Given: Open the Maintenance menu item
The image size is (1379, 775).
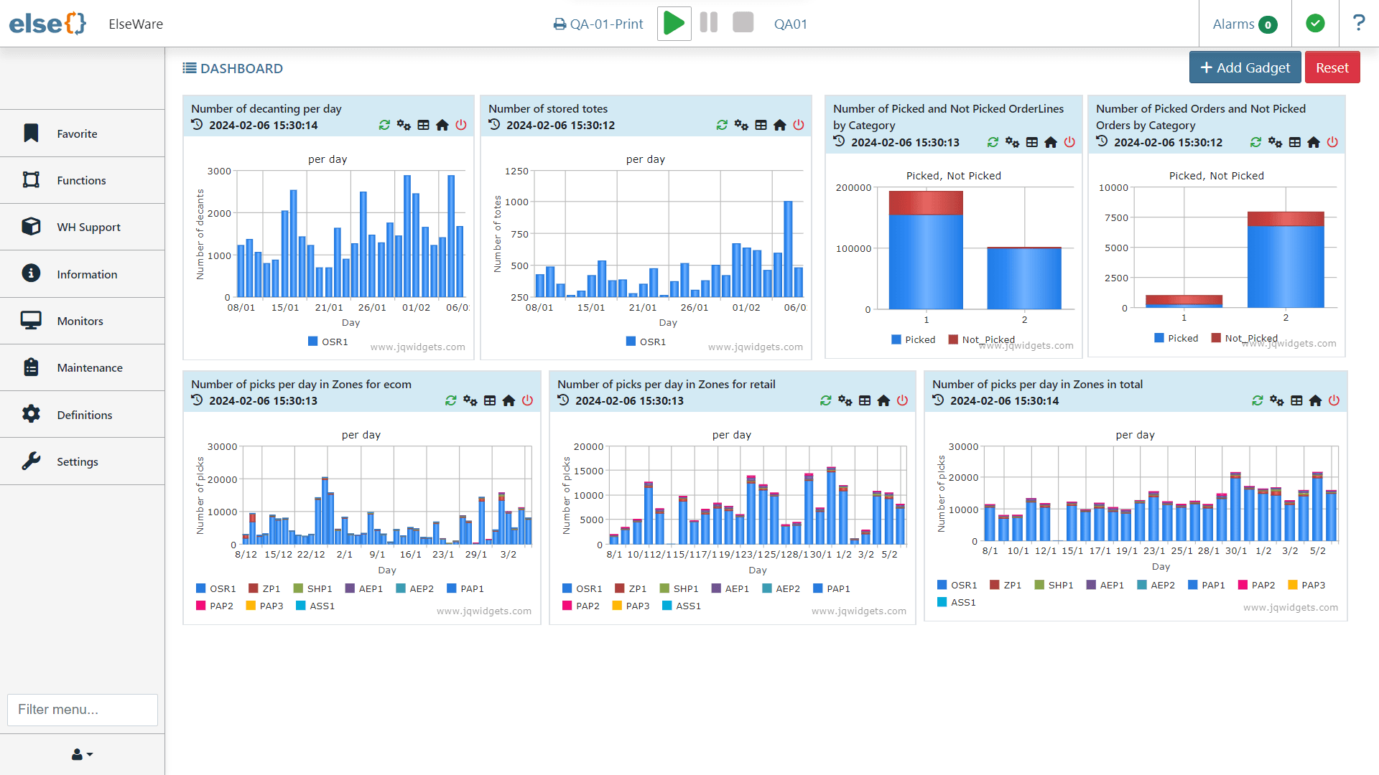Looking at the screenshot, I should tap(82, 367).
